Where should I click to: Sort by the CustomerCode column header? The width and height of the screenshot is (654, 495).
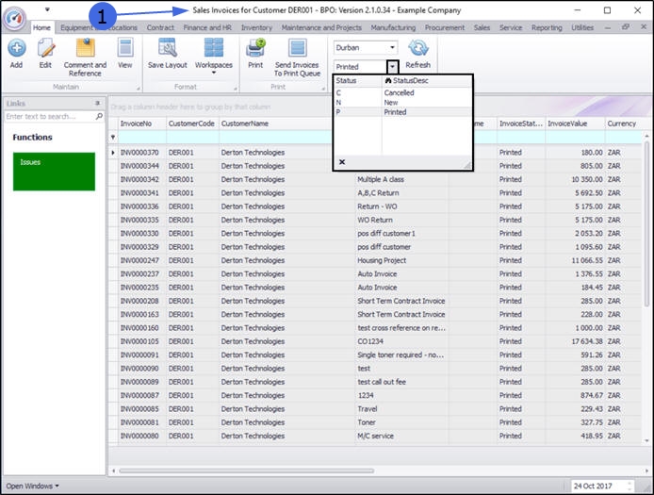click(x=192, y=124)
